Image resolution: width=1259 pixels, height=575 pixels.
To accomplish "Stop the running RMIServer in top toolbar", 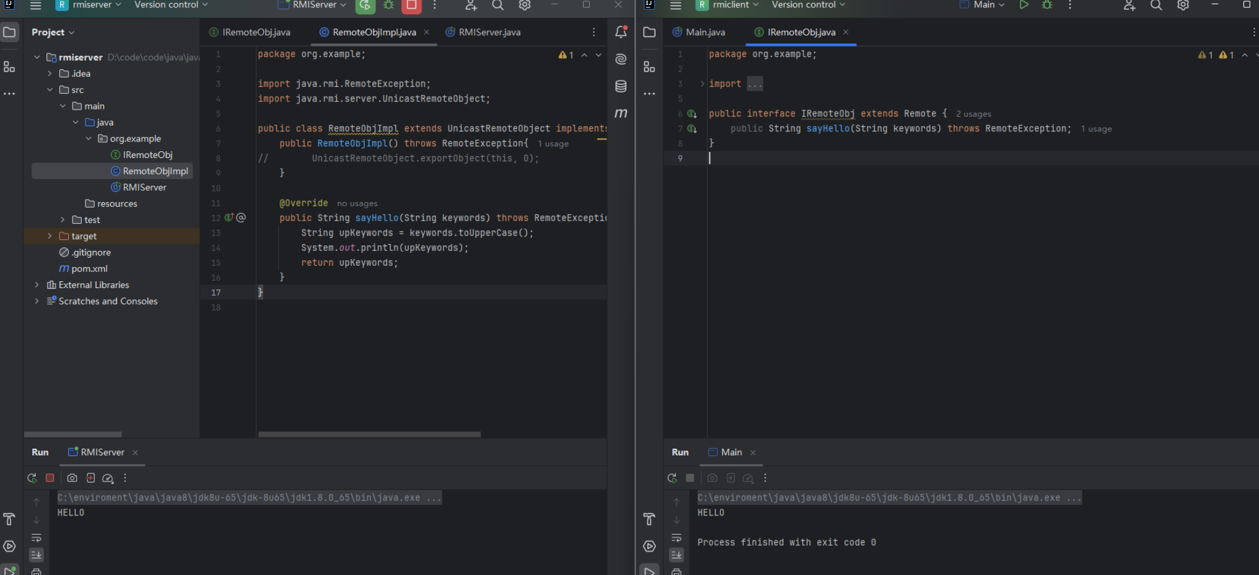I will pyautogui.click(x=411, y=6).
